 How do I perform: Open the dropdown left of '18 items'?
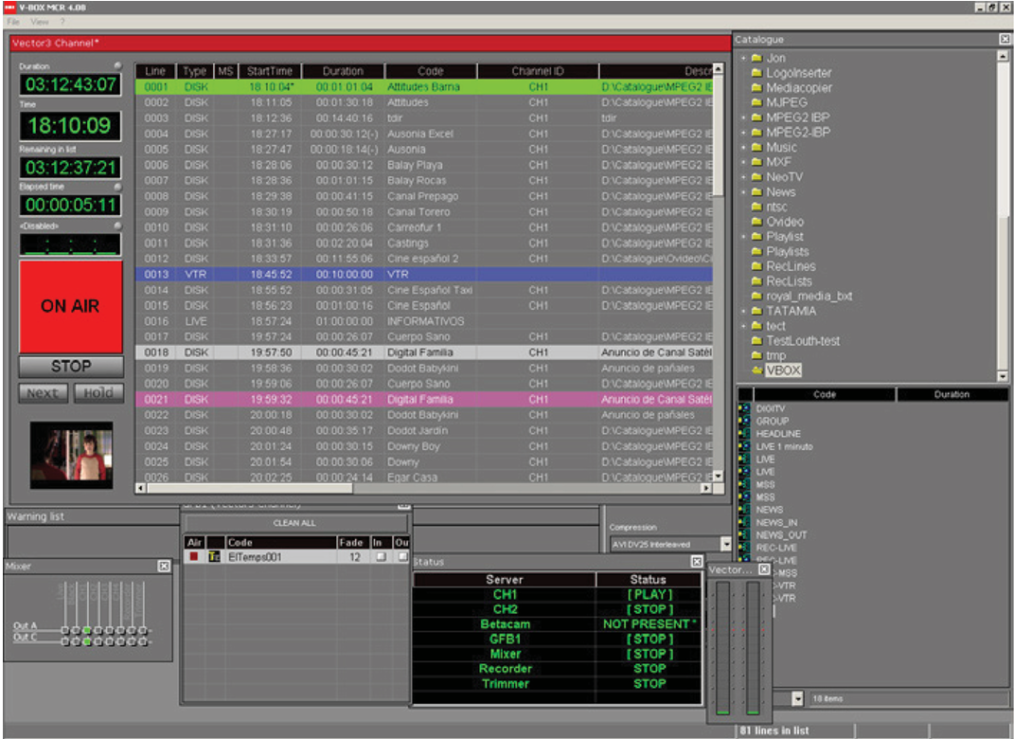(x=797, y=698)
